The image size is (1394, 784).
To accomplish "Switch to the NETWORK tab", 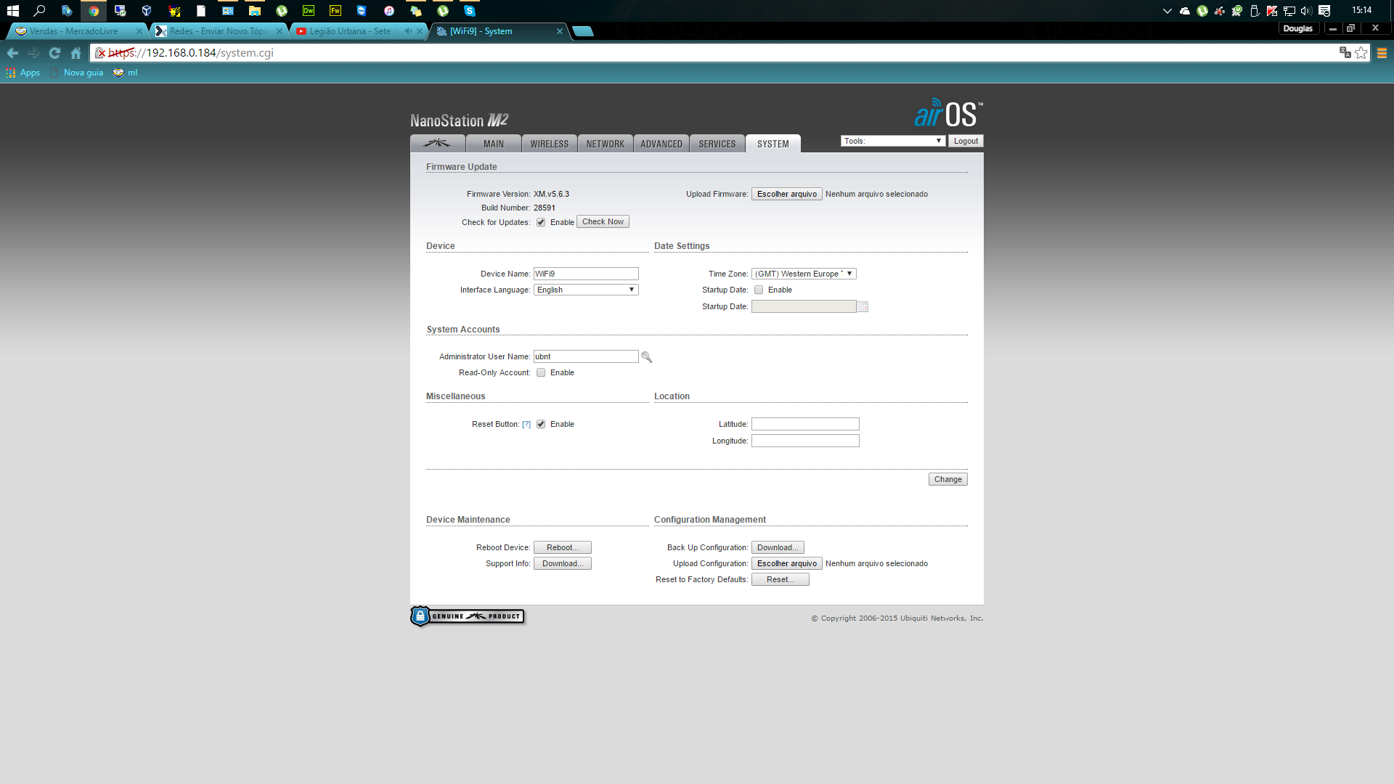I will pos(605,144).
